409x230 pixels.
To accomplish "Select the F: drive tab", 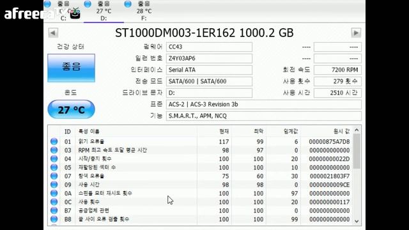I will [144, 11].
